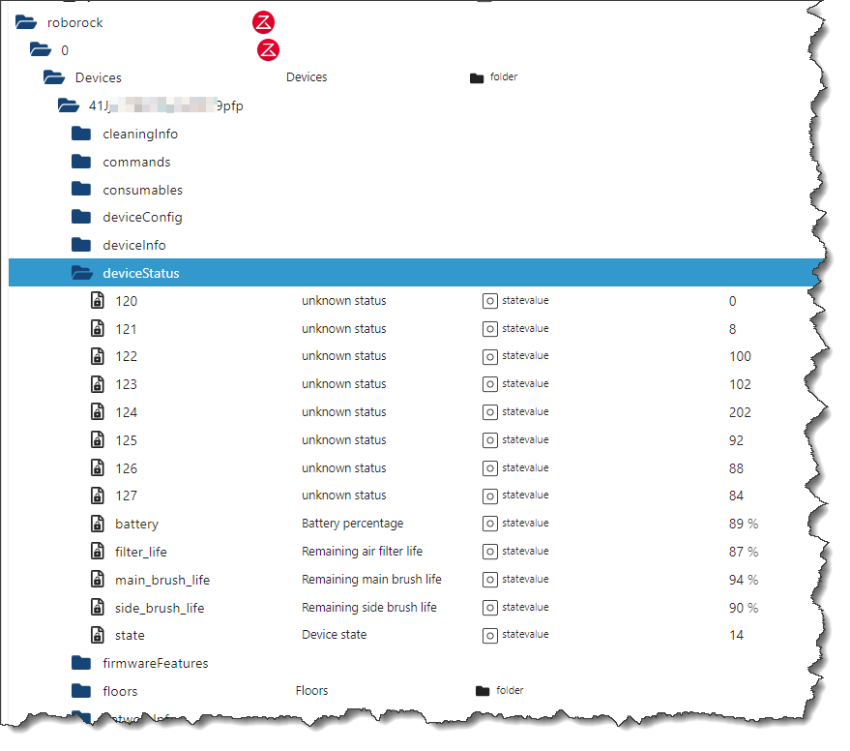Click 'Battery percentage' description text
The width and height of the screenshot is (850, 751).
tap(352, 524)
